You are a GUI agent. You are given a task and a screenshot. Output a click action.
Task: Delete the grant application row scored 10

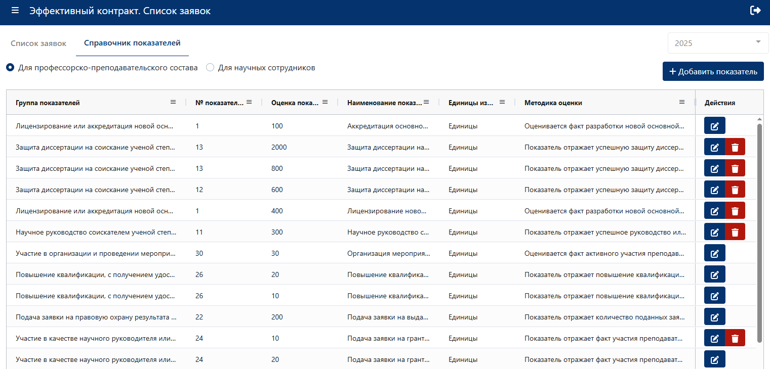click(x=735, y=339)
